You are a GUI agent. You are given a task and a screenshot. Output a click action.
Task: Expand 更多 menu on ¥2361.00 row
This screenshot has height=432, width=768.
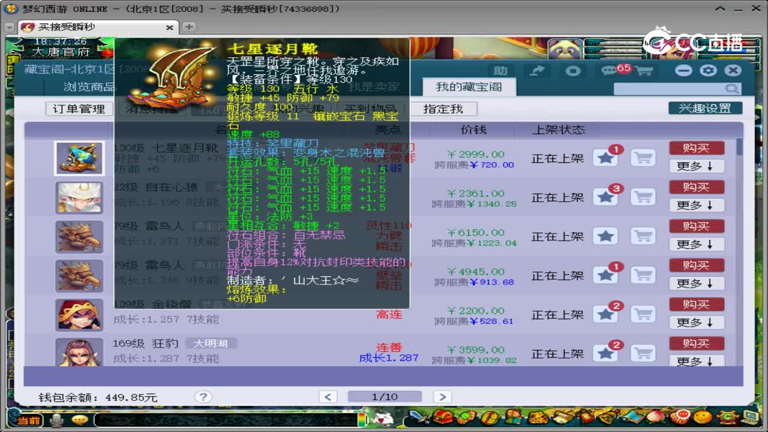click(697, 205)
